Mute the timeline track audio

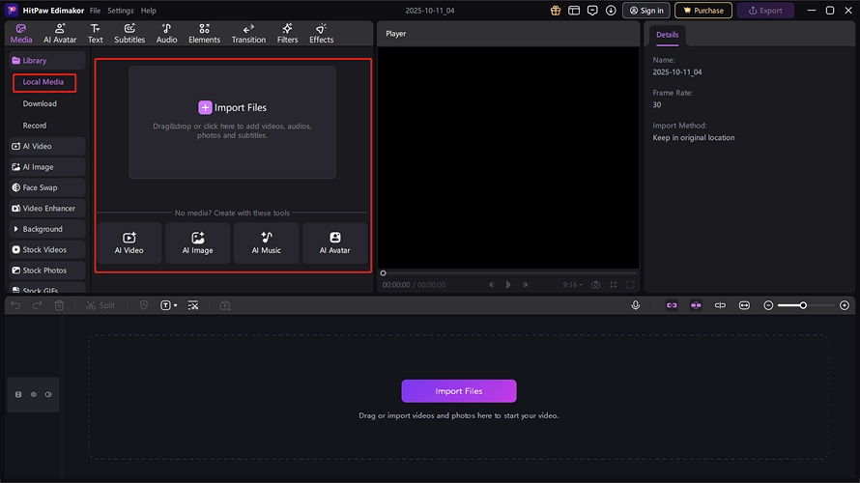(x=47, y=394)
